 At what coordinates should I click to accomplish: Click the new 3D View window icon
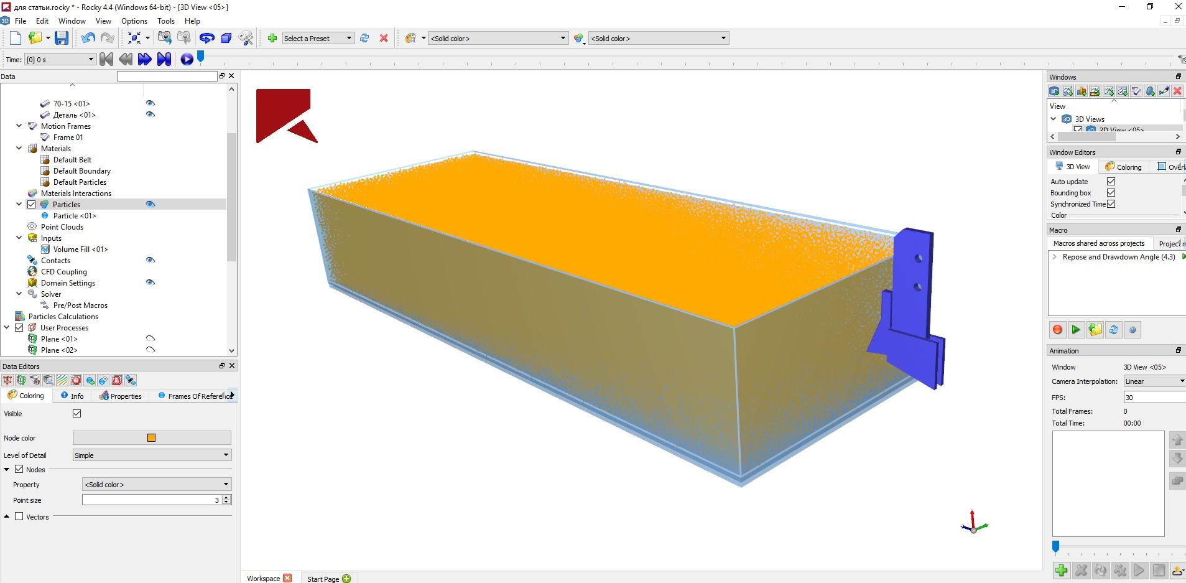pyautogui.click(x=1054, y=91)
